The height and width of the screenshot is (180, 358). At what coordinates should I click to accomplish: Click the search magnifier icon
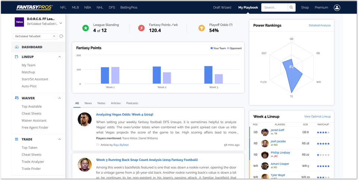click(291, 7)
